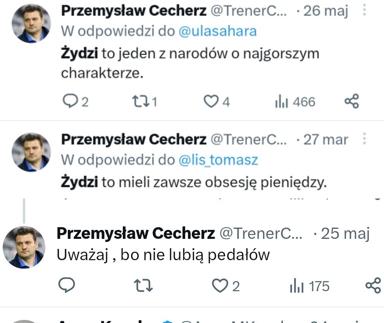Viewport: 384px width, 323px height.
Task: Share the tweet dated 25 maj
Action: pos(373,286)
